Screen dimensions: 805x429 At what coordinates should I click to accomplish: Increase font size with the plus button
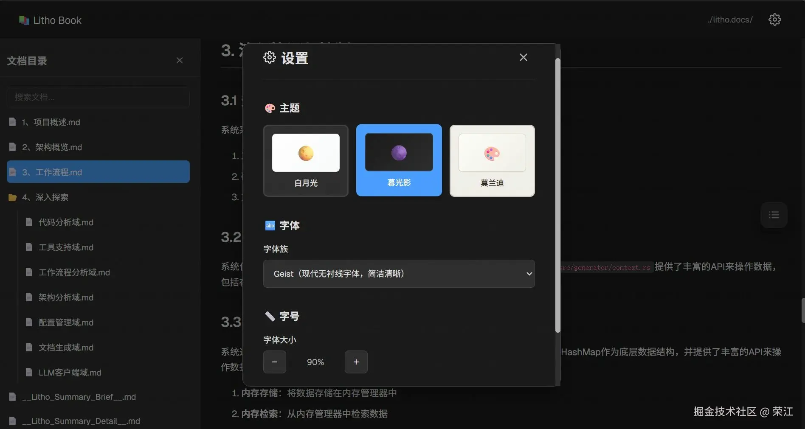coord(356,362)
